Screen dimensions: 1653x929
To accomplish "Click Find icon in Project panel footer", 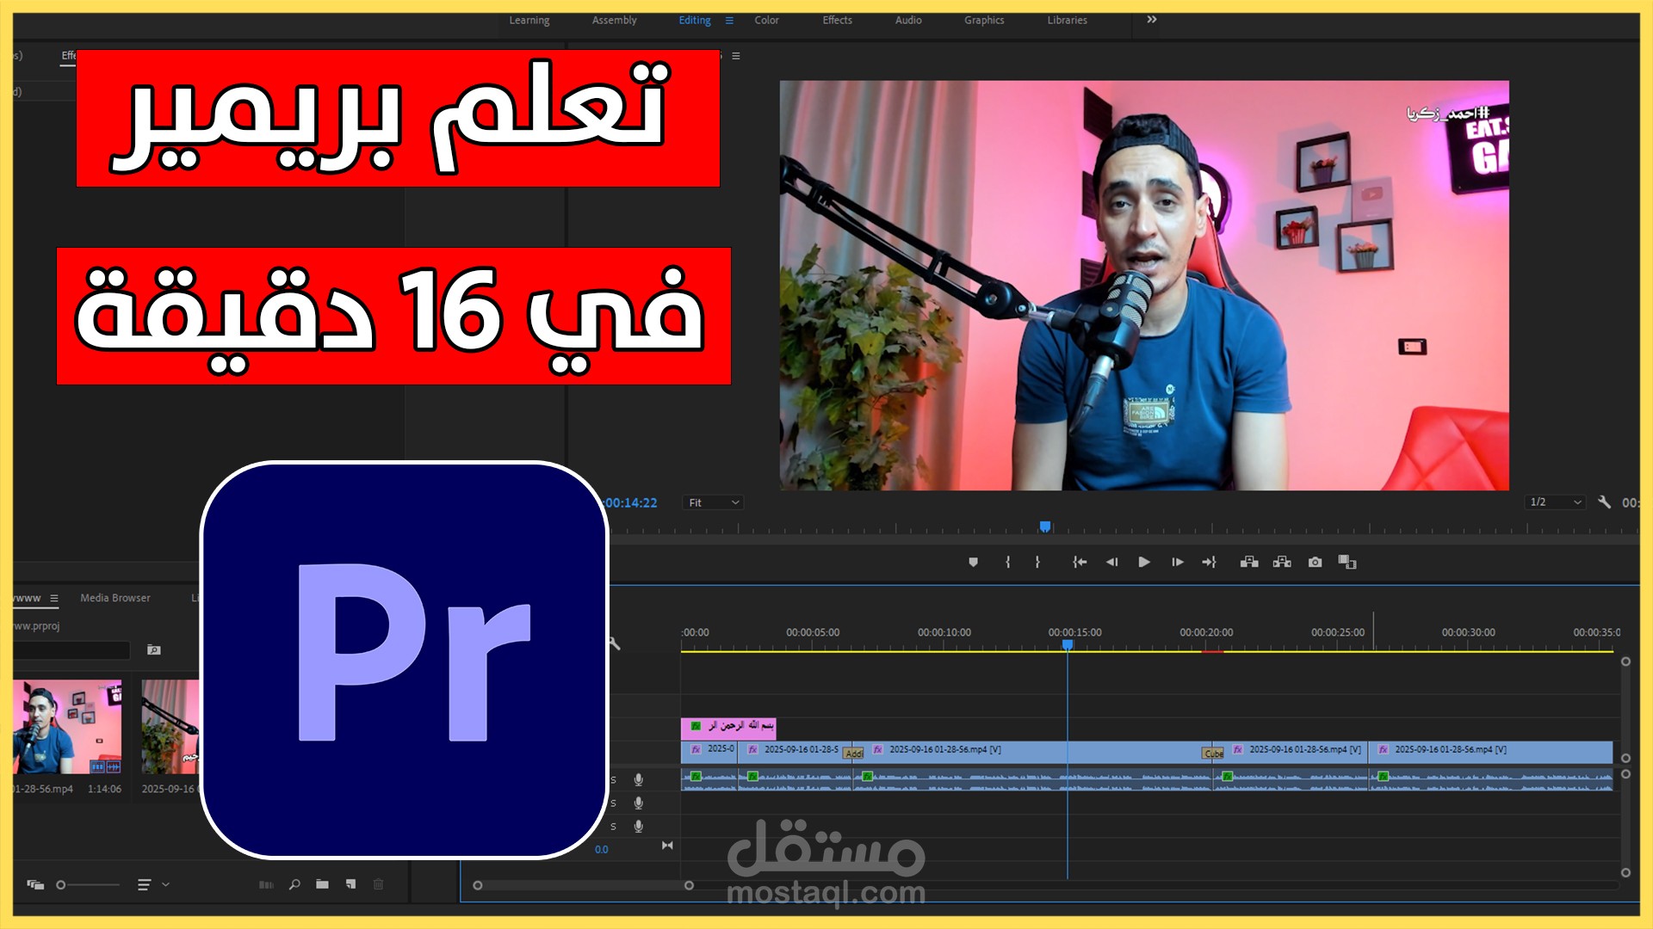I will click(294, 883).
